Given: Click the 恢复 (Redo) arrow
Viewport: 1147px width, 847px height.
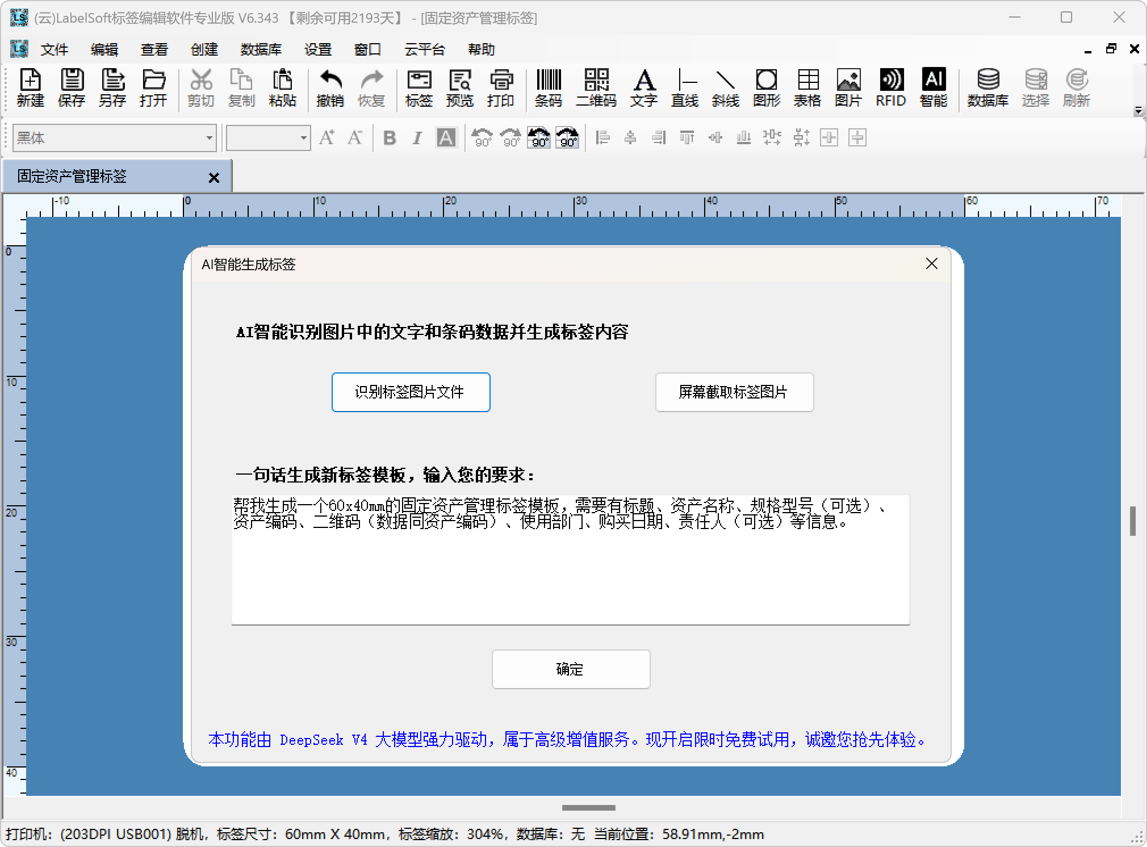Looking at the screenshot, I should (371, 87).
